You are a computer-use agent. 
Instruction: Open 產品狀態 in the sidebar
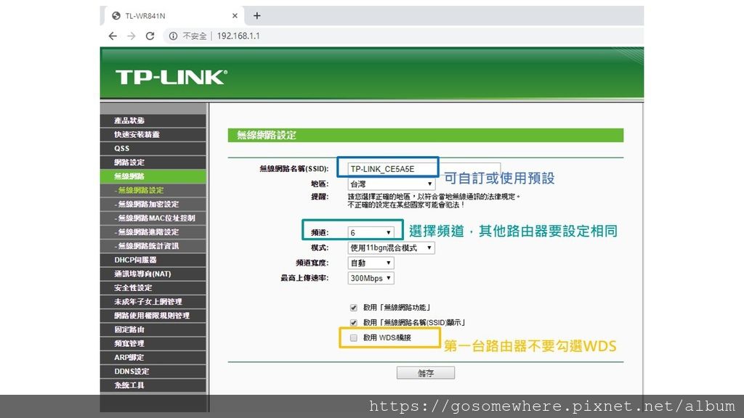(x=153, y=120)
